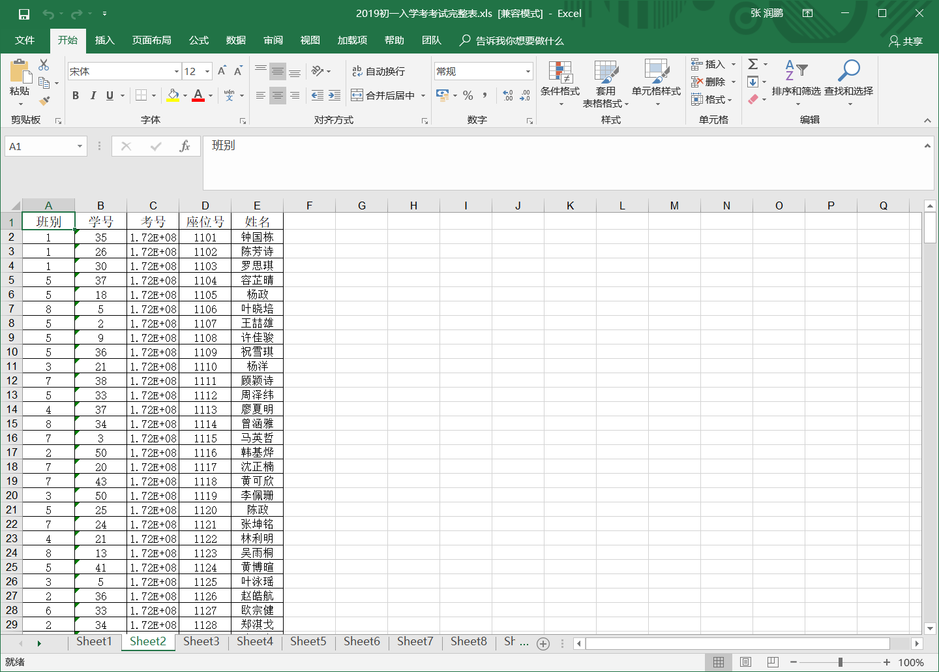Click the Clear eraser icon

753,99
